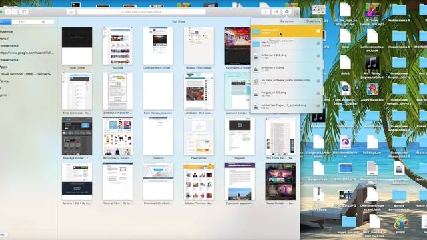The image size is (427, 240).
Task: Reveal the highlighted first download in Finder
Action: (x=318, y=31)
